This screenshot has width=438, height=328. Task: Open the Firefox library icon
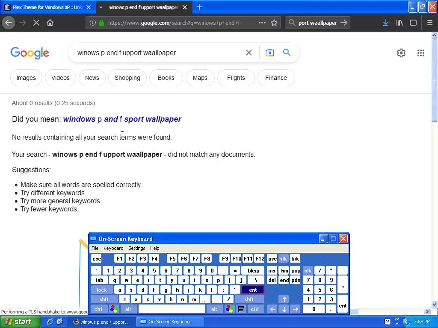pos(400,23)
